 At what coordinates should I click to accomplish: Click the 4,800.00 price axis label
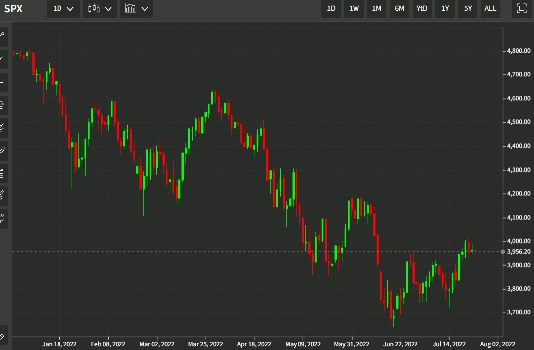(x=518, y=51)
